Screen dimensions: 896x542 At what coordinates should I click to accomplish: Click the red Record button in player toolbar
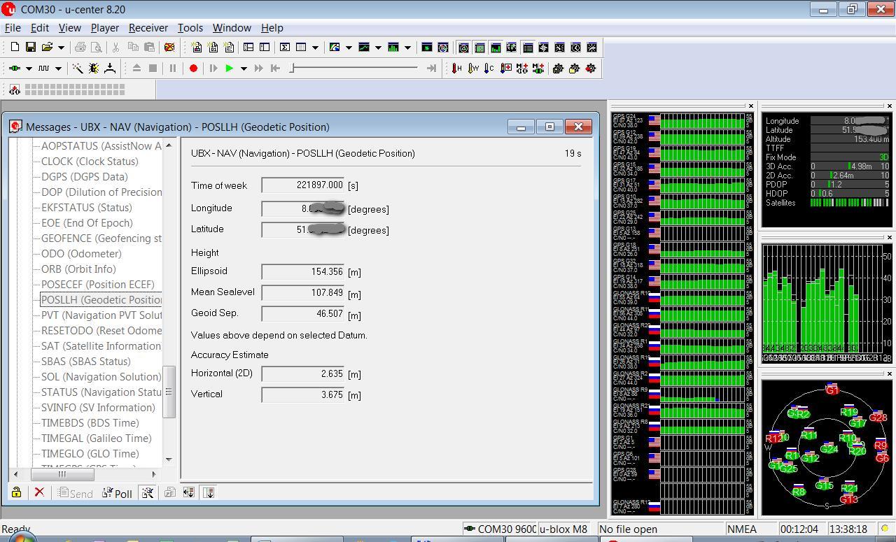pyautogui.click(x=193, y=69)
